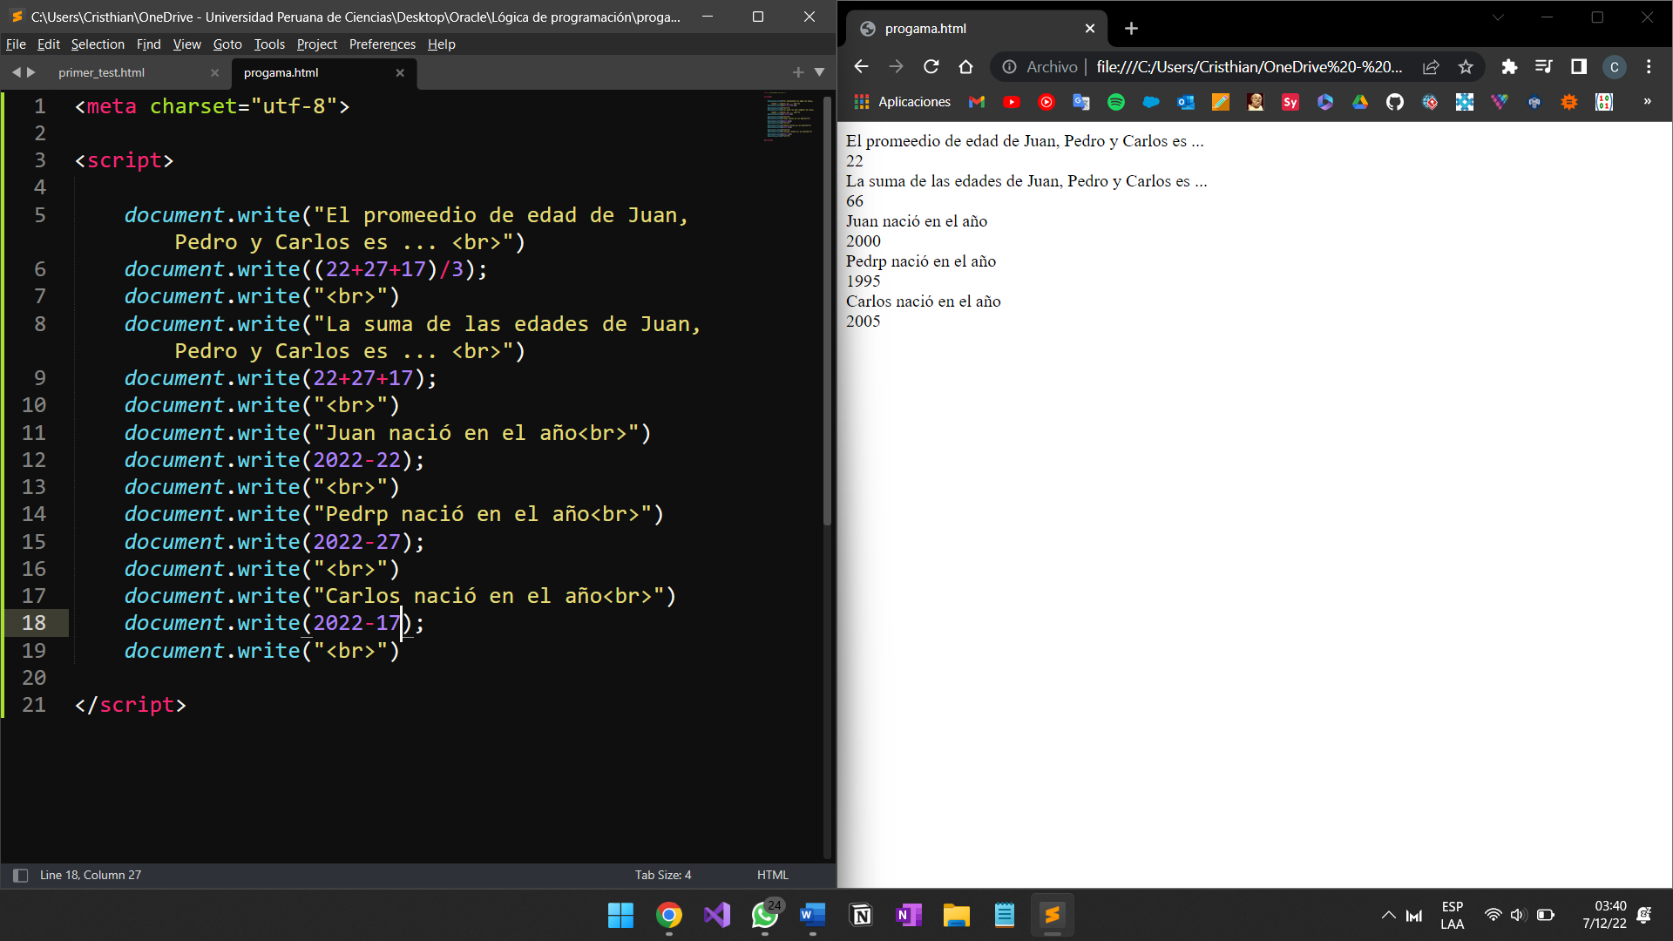Close the progama.html Chrome tab
1673x941 pixels.
1090,29
